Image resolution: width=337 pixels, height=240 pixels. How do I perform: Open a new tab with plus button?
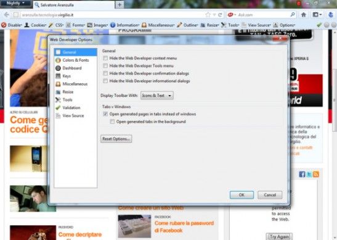120,5
